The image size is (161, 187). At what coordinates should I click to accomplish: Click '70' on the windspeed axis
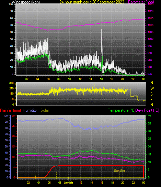click(x=11, y=25)
